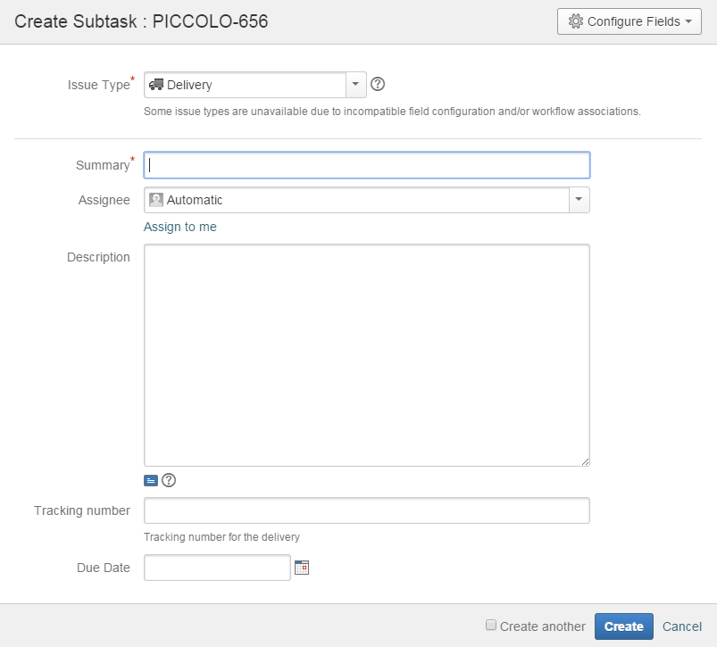Focus the Summary text field

[366, 165]
